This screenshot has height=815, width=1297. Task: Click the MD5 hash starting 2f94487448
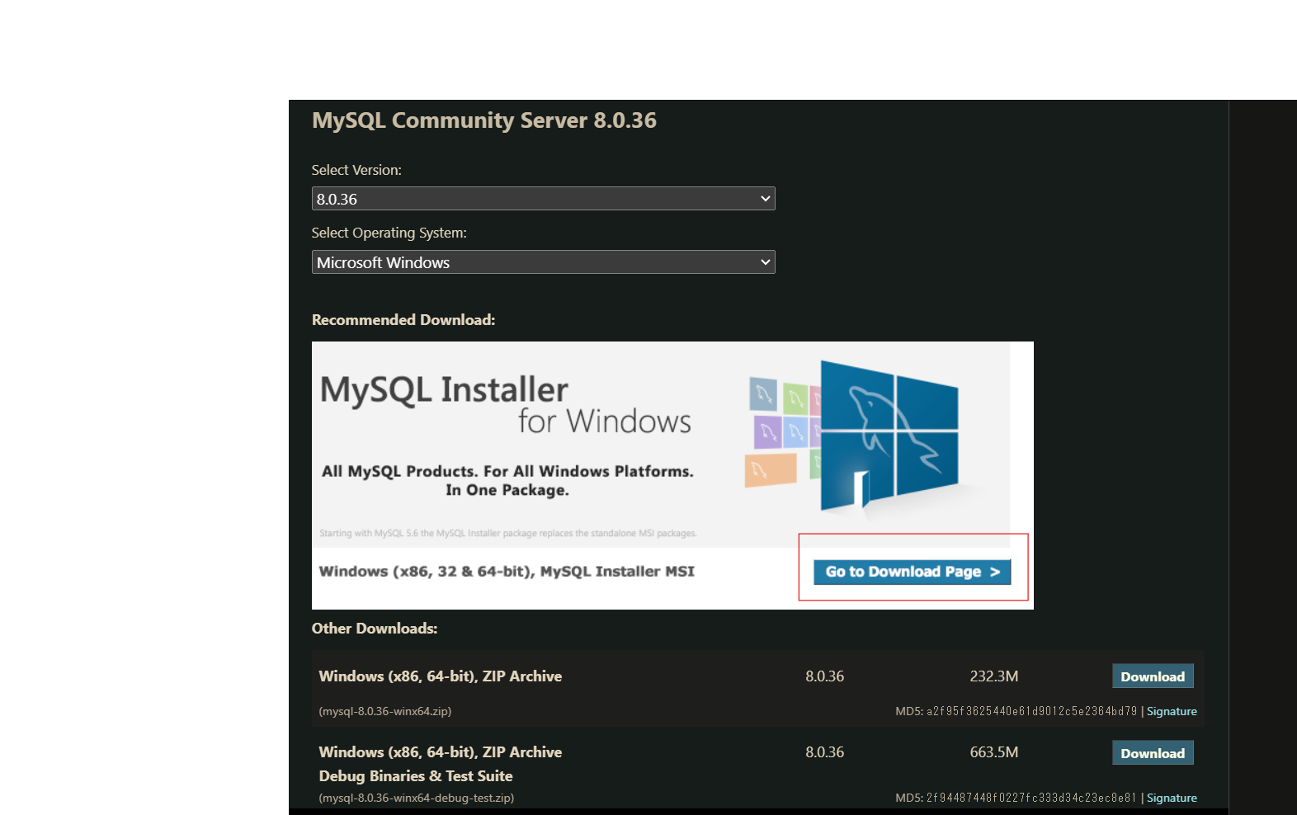coord(1031,798)
